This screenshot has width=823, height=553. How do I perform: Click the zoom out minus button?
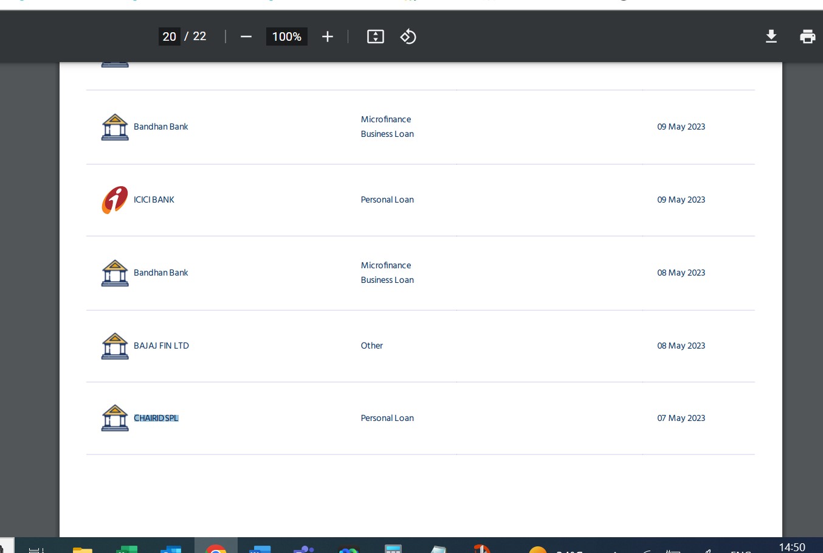[246, 37]
